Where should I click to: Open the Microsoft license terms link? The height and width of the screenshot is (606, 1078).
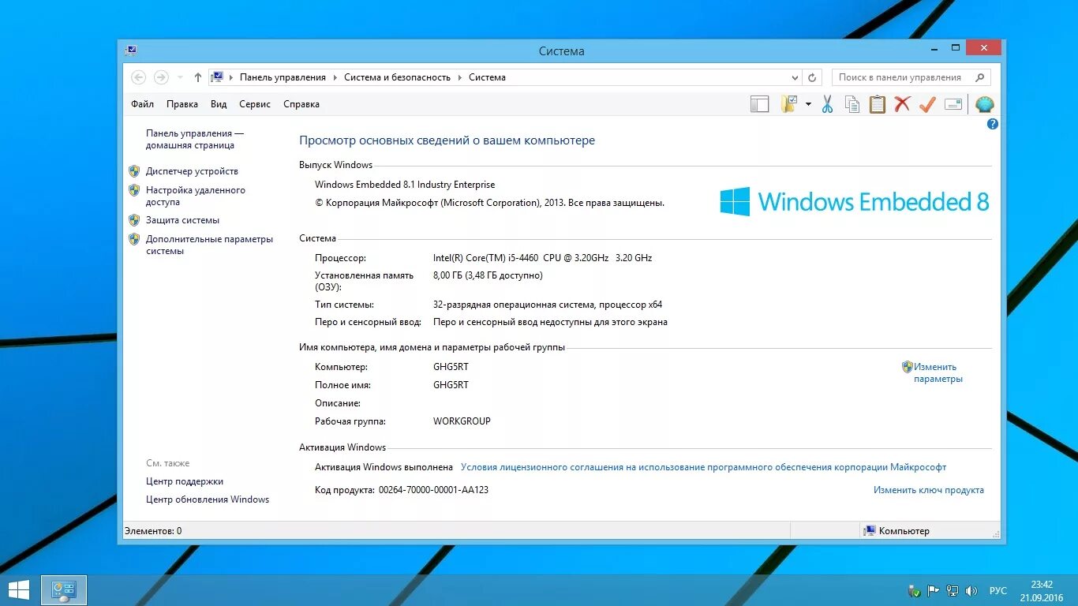[x=703, y=467]
